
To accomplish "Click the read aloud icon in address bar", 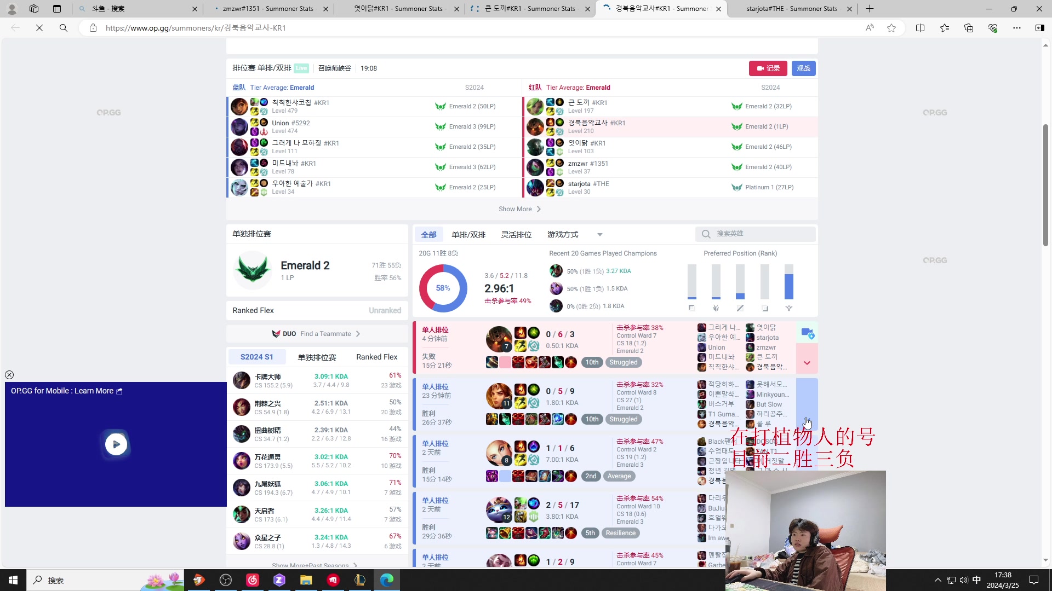I will 870,28.
